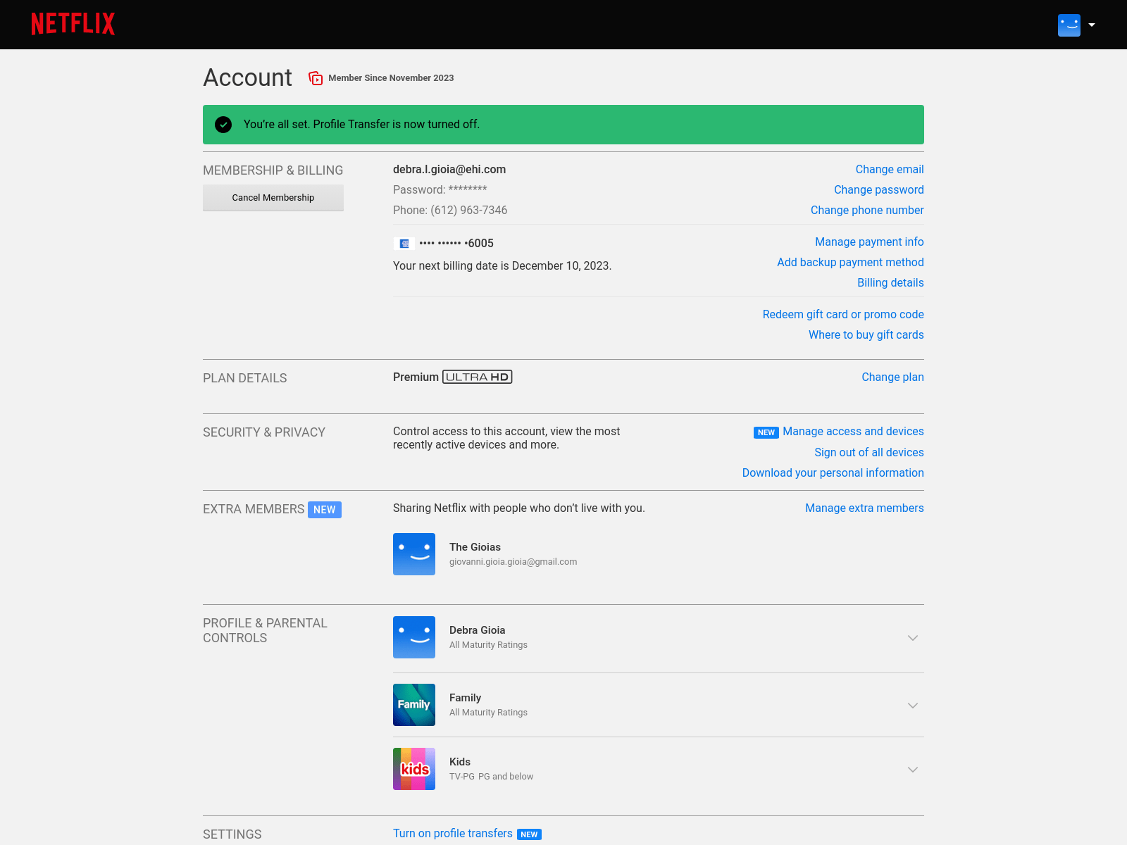This screenshot has width=1127, height=845.
Task: Click the Premium plan label
Action: 416,377
